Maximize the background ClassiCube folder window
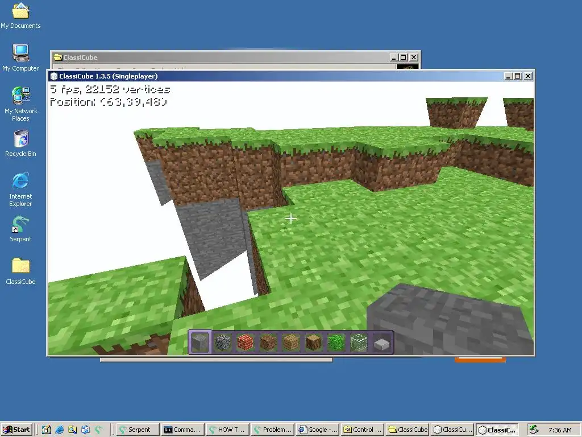 coord(403,57)
